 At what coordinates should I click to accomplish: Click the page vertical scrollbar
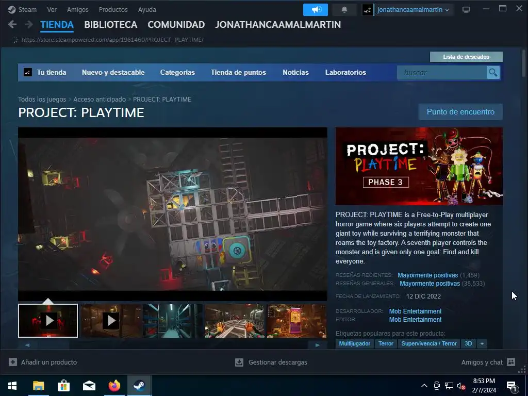tap(524, 63)
